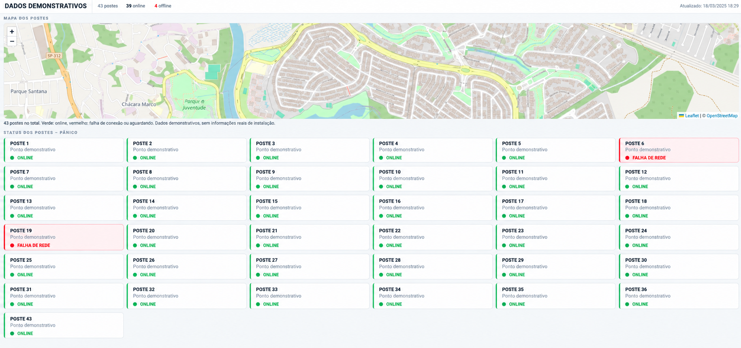The height and width of the screenshot is (348, 741).
Task: Click the '43 postes' total in header
Action: (x=108, y=6)
